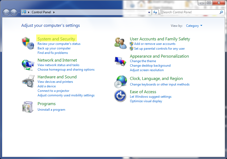Open the System and Security shield icon

28,43
